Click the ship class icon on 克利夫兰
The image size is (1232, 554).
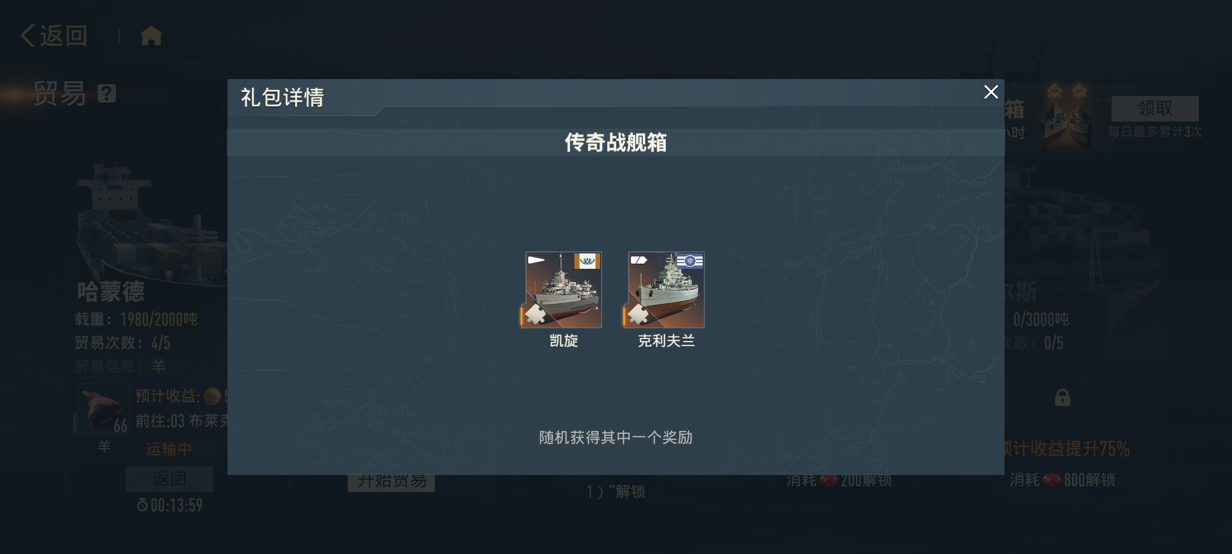click(639, 260)
